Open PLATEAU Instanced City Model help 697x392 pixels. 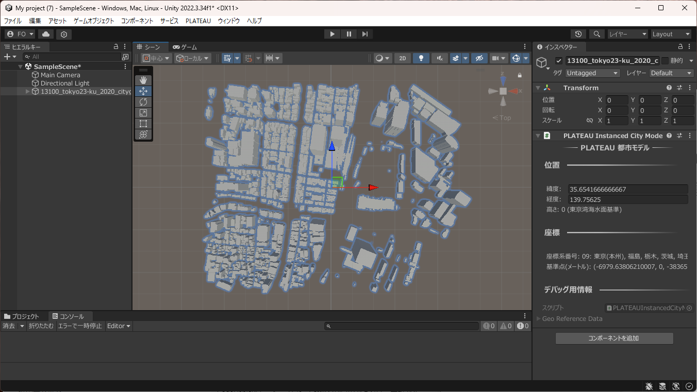point(669,136)
